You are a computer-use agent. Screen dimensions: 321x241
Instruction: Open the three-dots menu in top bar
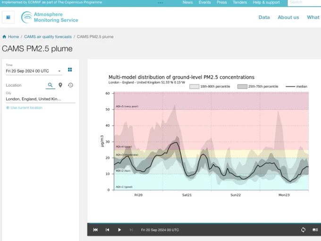point(160,3)
